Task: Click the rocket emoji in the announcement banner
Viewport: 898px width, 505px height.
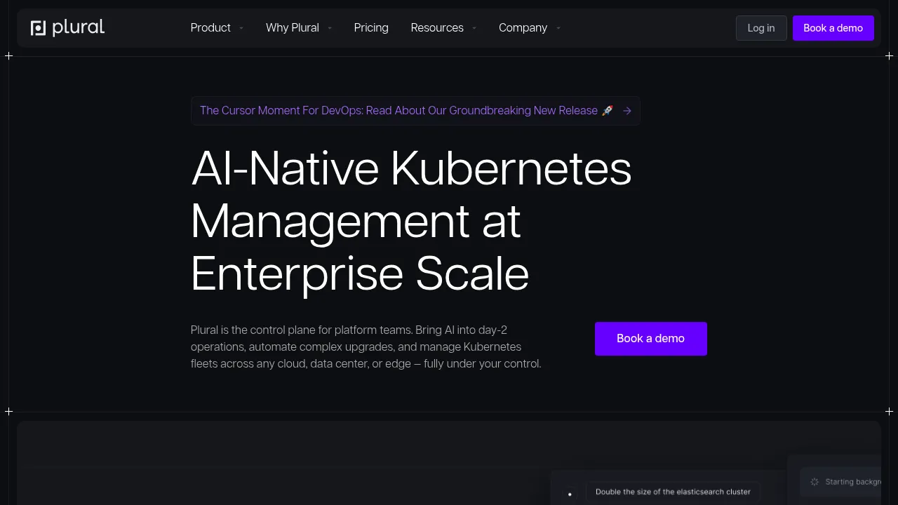Action: (x=608, y=111)
